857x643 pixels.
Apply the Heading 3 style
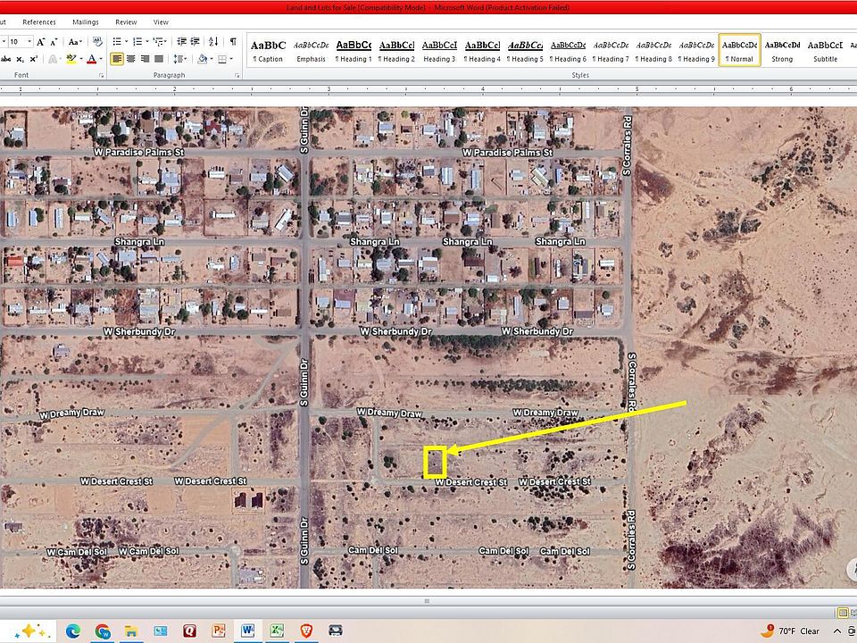439,51
